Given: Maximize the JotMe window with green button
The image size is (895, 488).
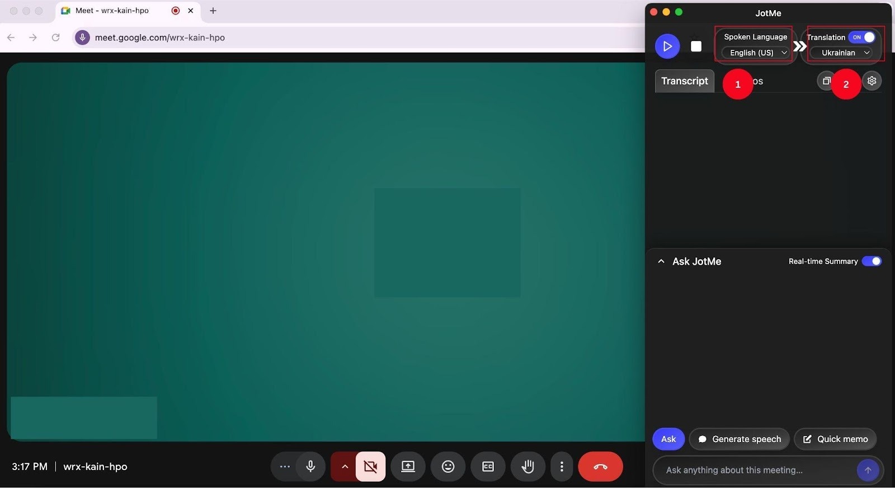Looking at the screenshot, I should coord(679,12).
